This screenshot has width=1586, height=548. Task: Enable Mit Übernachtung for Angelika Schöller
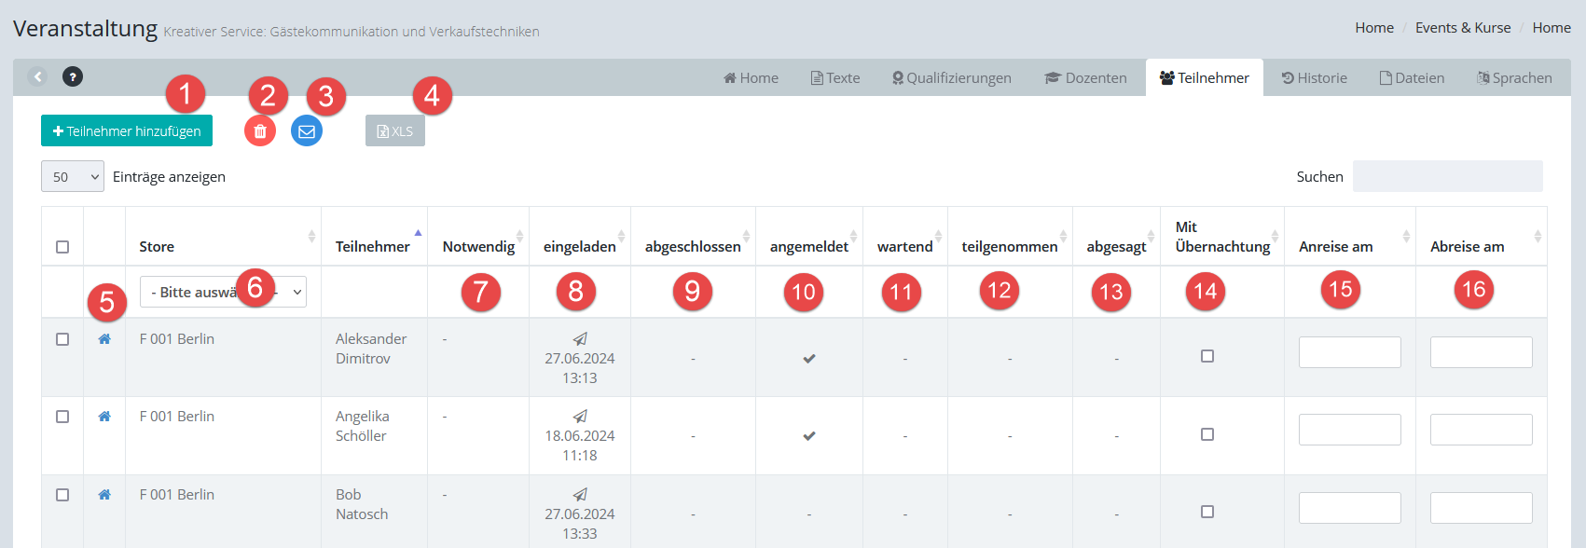coord(1207,434)
